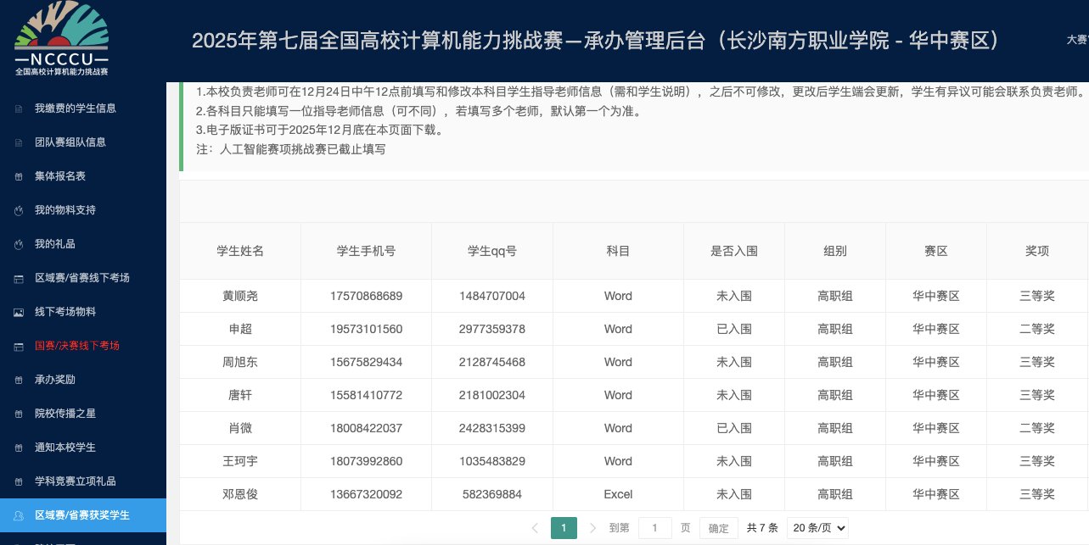1089x545 pixels.
Task: Click QQ number 2128745468
Action: (492, 362)
